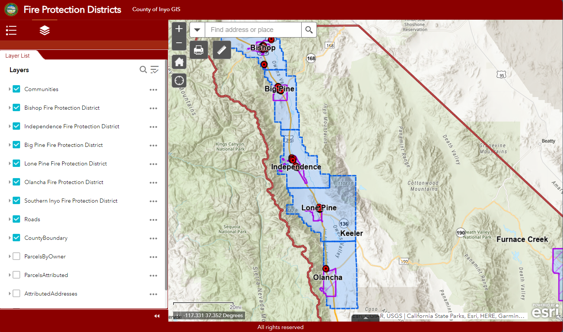Open options menu for Independence Fire Protection District
563x332 pixels.
tap(153, 127)
